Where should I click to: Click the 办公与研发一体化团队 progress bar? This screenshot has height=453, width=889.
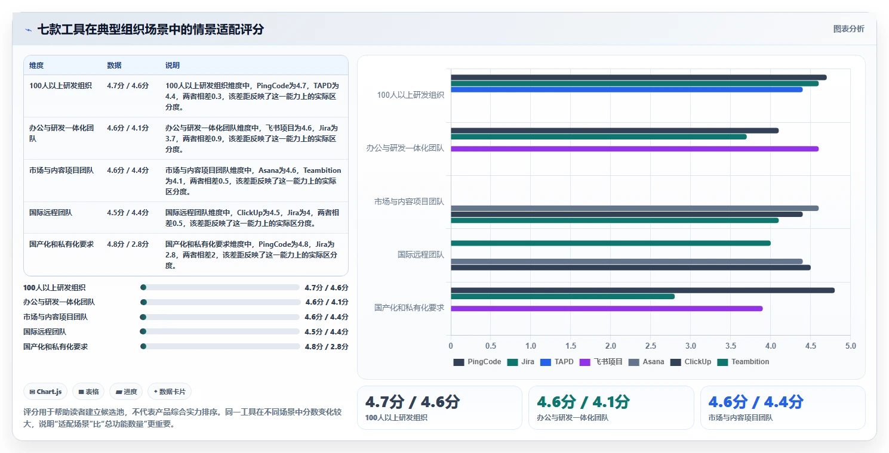(220, 302)
